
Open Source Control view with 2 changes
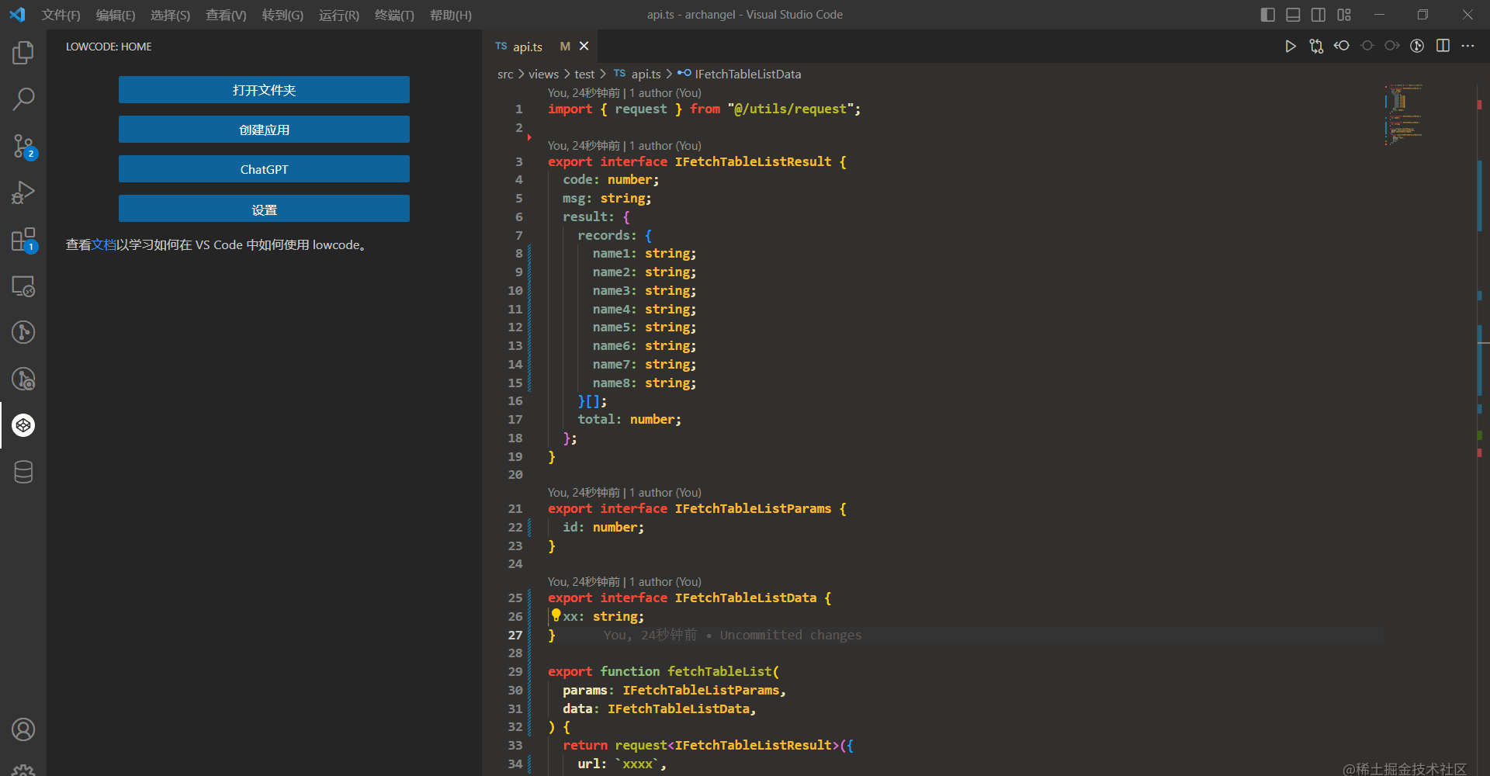[23, 146]
